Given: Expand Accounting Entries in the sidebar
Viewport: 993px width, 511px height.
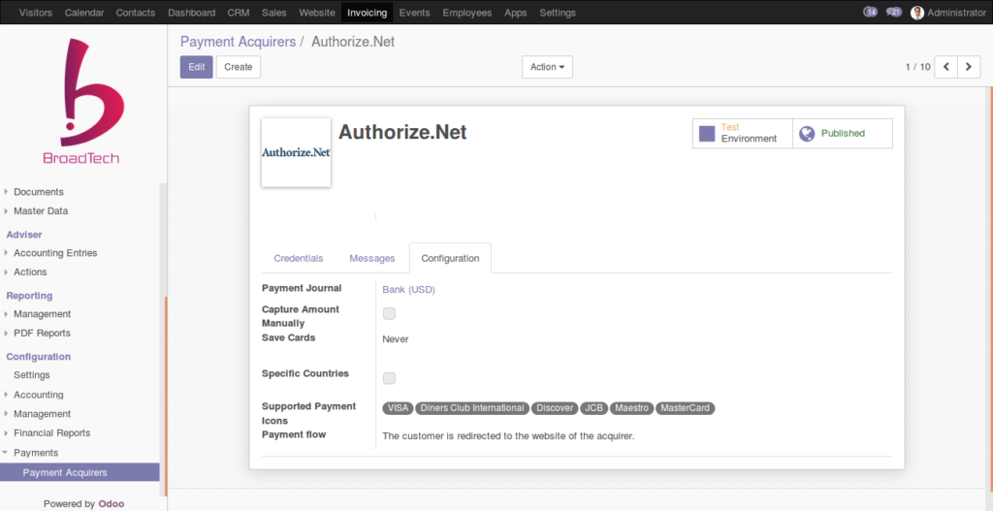Looking at the screenshot, I should point(55,253).
